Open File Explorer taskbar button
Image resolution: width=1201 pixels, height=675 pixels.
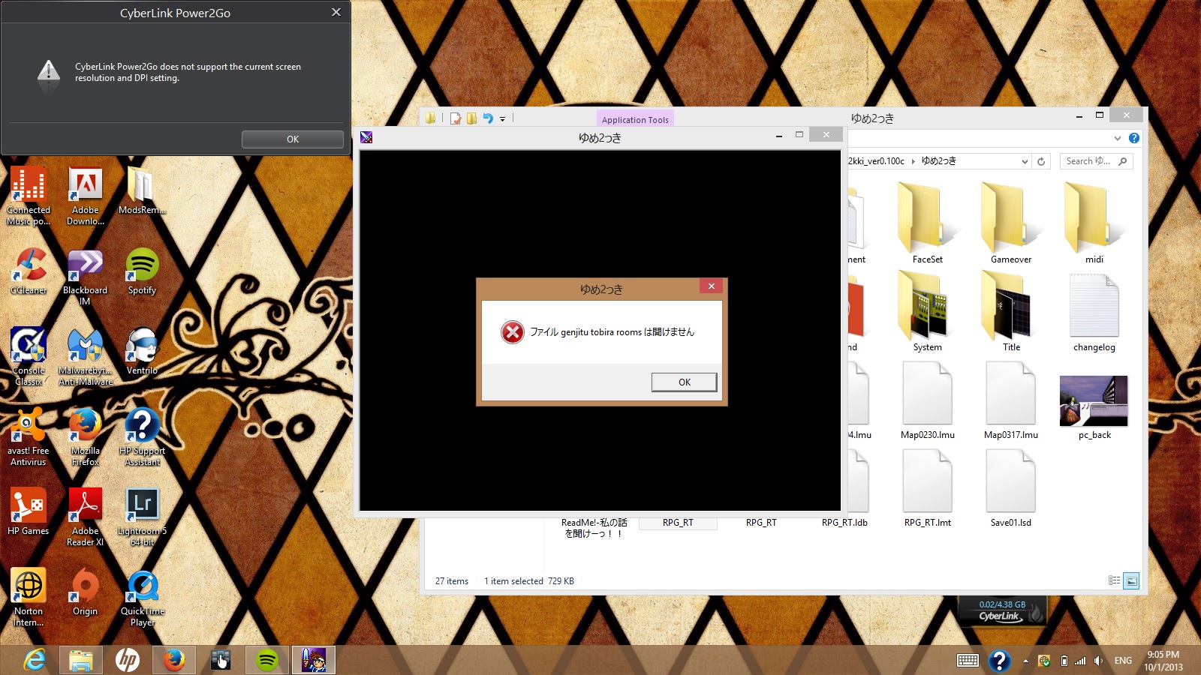click(x=81, y=660)
